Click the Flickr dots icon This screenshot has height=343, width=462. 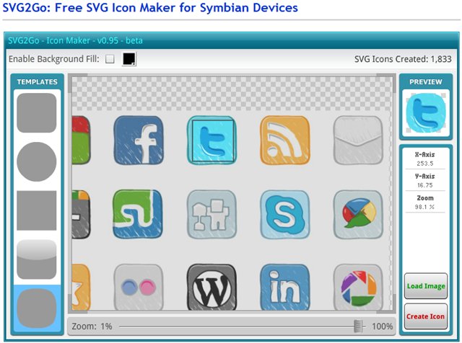coord(139,287)
